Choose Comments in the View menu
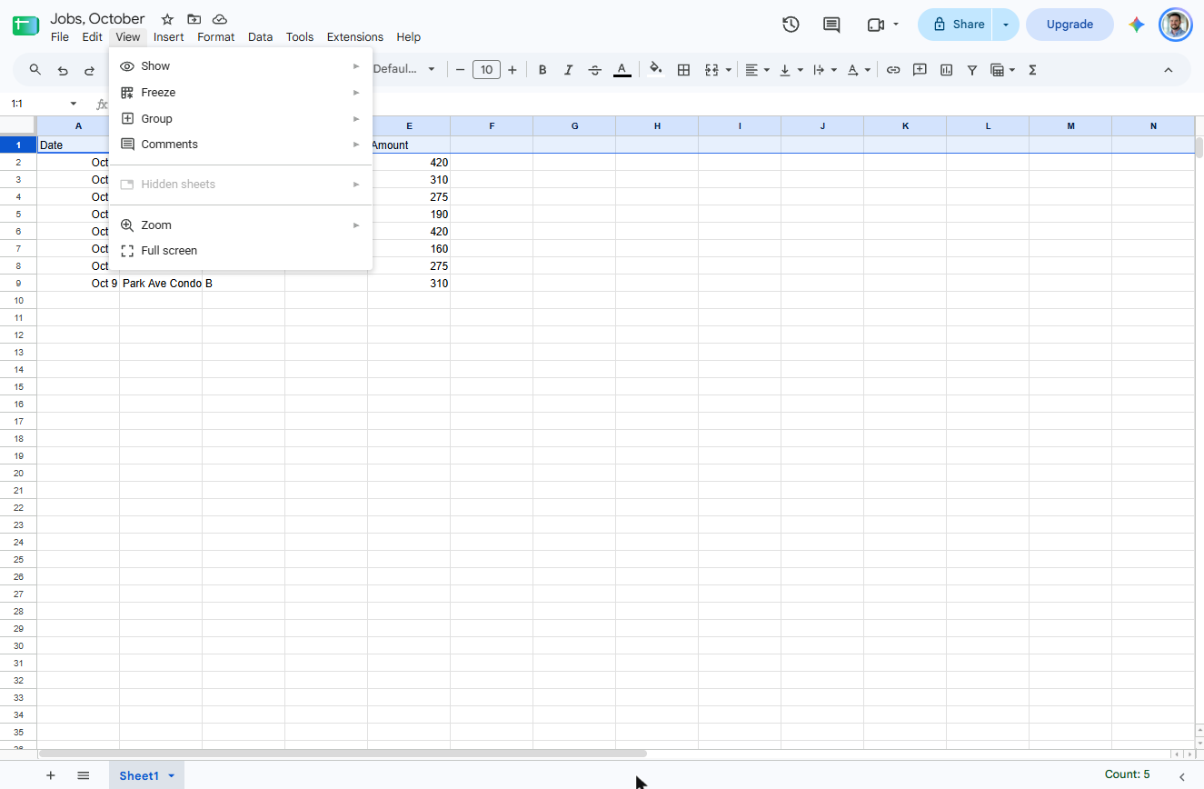The height and width of the screenshot is (789, 1204). (241, 145)
